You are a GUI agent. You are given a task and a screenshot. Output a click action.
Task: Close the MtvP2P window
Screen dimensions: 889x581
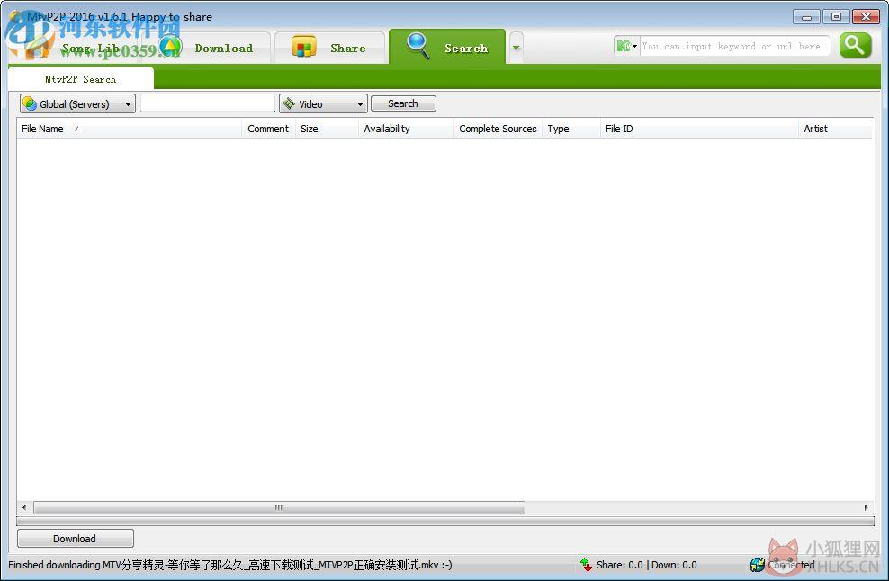coord(866,16)
